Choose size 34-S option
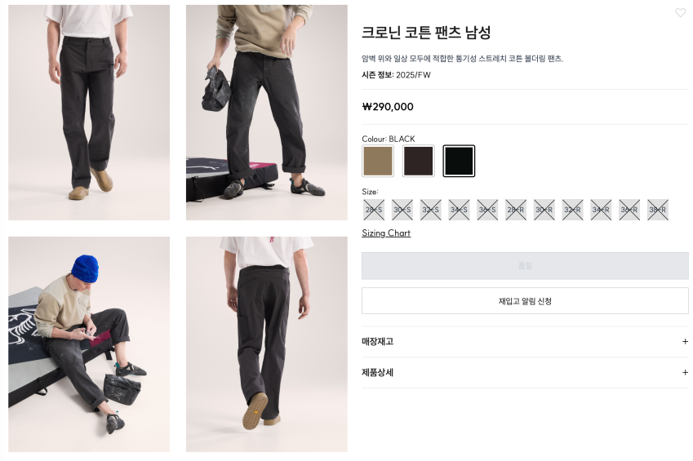The height and width of the screenshot is (461, 693). 459,210
